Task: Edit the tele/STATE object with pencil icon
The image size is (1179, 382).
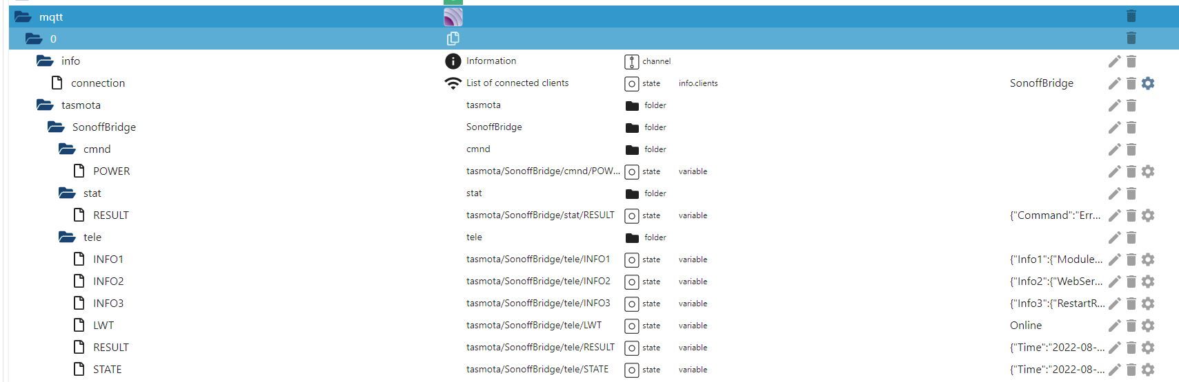Action: (x=1114, y=370)
